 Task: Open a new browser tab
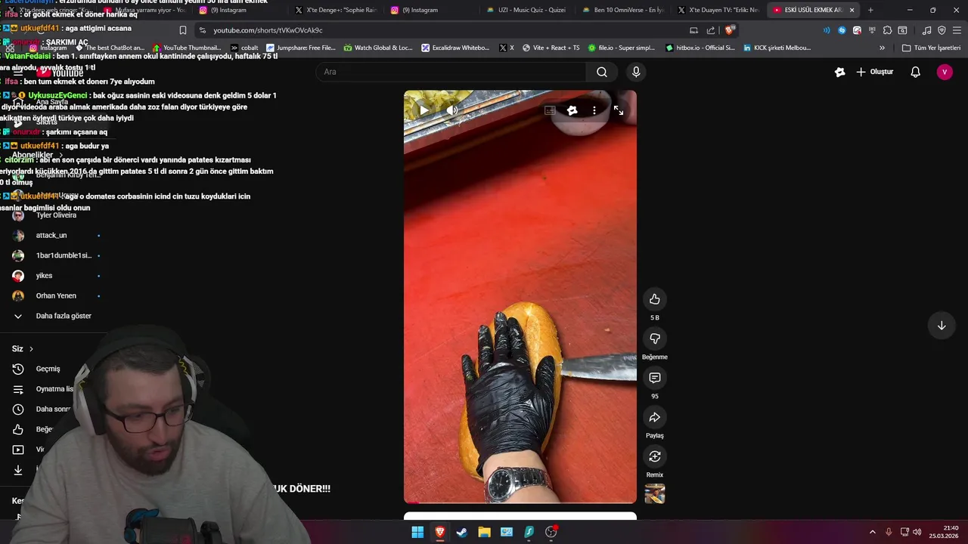[x=870, y=10]
